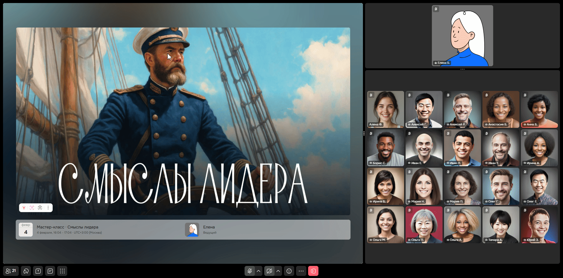Click the февр 4 calendar date badge
The height and width of the screenshot is (278, 563).
click(x=26, y=230)
